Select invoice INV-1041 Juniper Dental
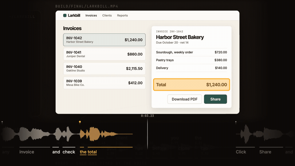Viewport: 295px width, 166px height. pyautogui.click(x=104, y=54)
